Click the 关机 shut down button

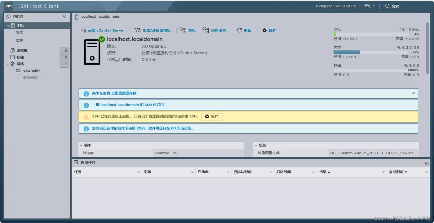(x=188, y=30)
